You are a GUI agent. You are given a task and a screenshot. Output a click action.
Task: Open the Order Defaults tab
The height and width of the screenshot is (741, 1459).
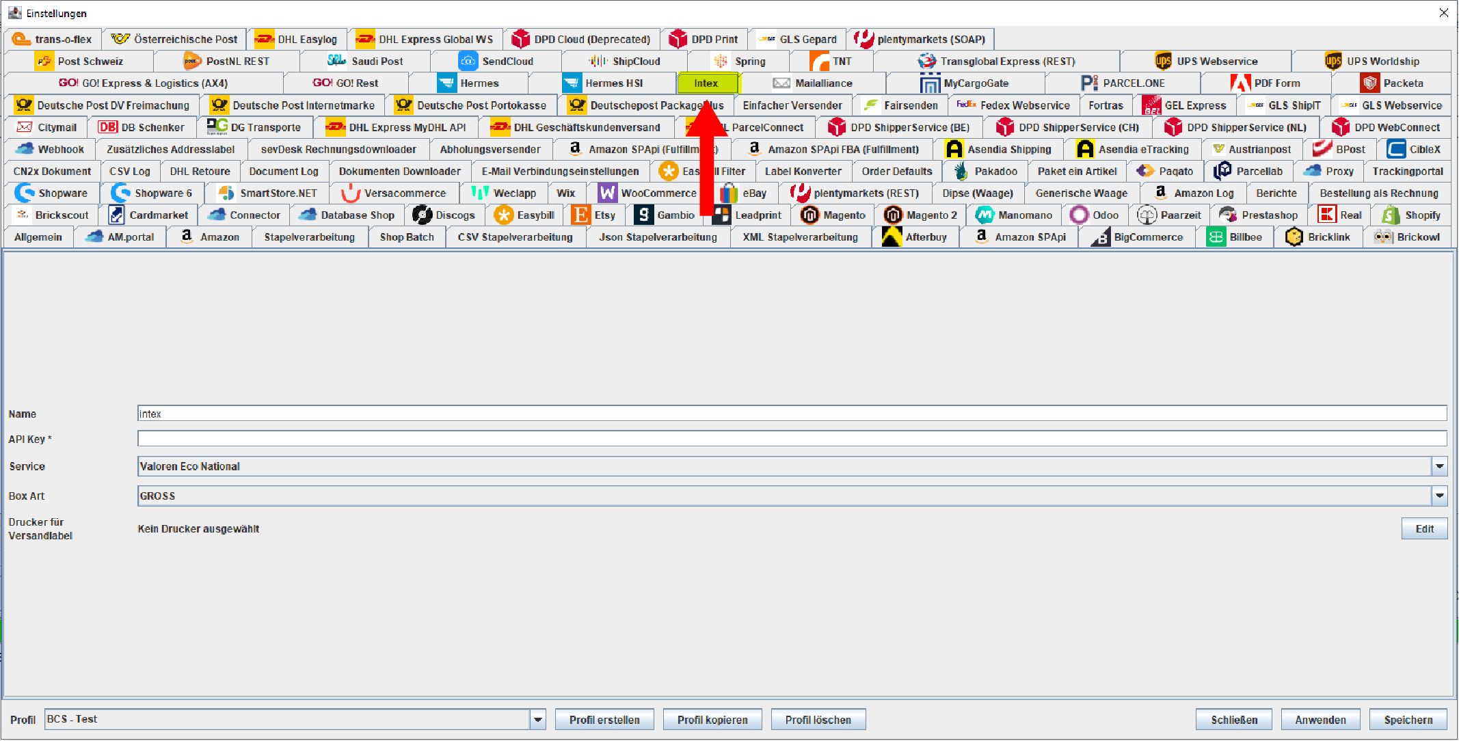click(x=897, y=171)
